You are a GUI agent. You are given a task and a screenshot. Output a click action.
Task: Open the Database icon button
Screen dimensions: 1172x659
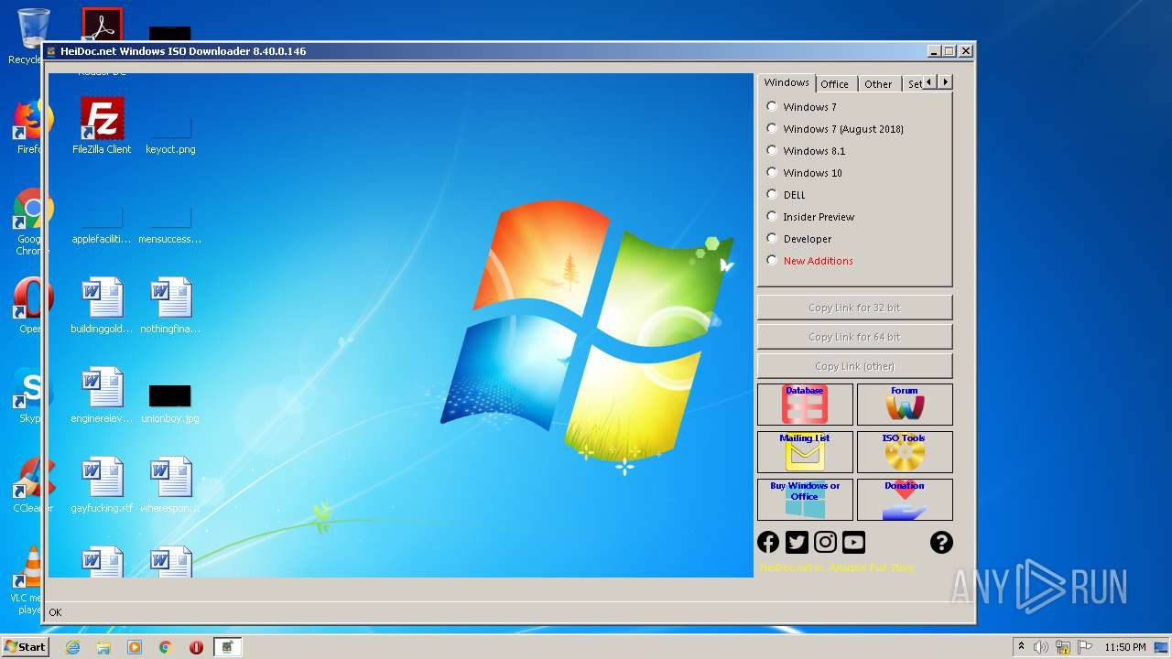coord(805,405)
